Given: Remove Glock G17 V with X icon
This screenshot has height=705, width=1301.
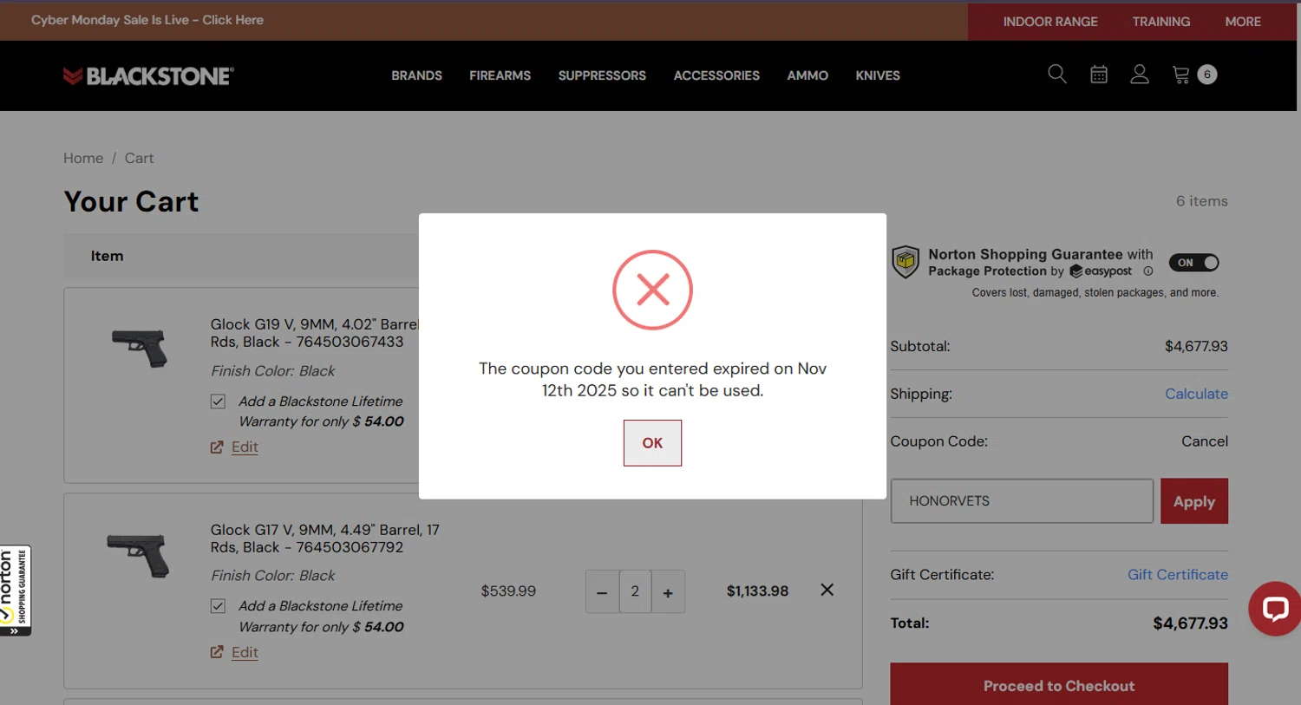Looking at the screenshot, I should click(827, 590).
